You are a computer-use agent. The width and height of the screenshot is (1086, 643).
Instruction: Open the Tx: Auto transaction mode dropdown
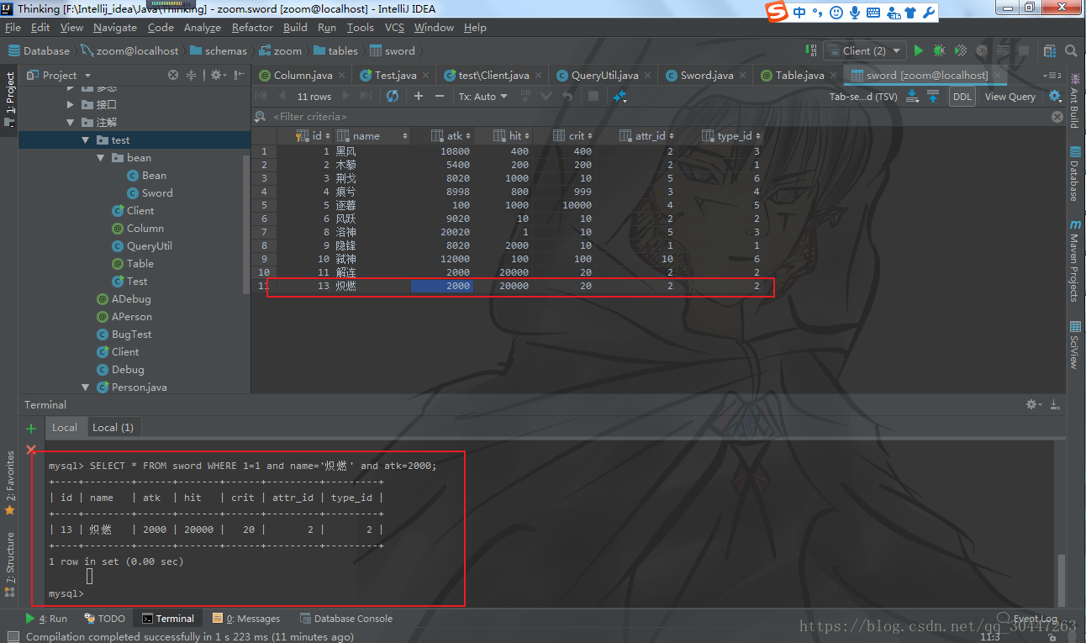(483, 96)
